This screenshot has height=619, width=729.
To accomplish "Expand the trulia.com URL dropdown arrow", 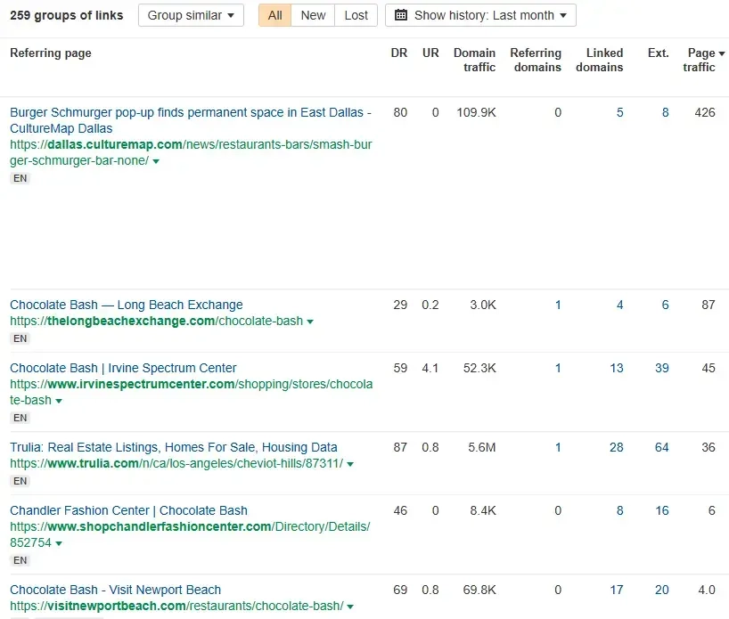I will click(x=350, y=464).
